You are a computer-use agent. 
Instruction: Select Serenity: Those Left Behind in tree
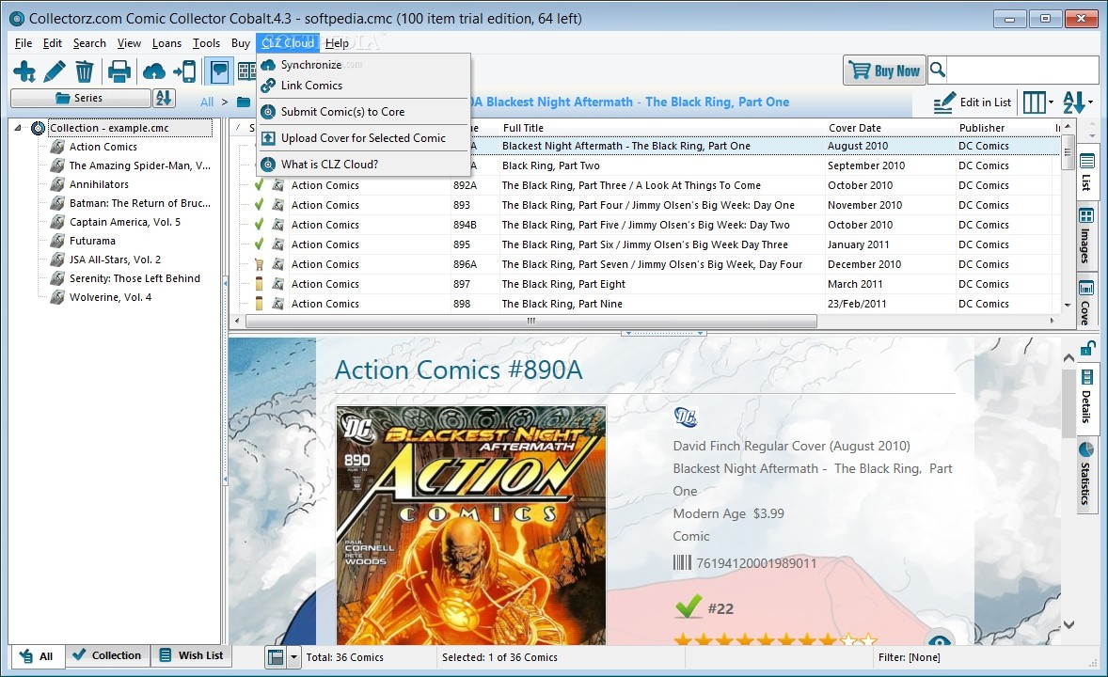[135, 278]
